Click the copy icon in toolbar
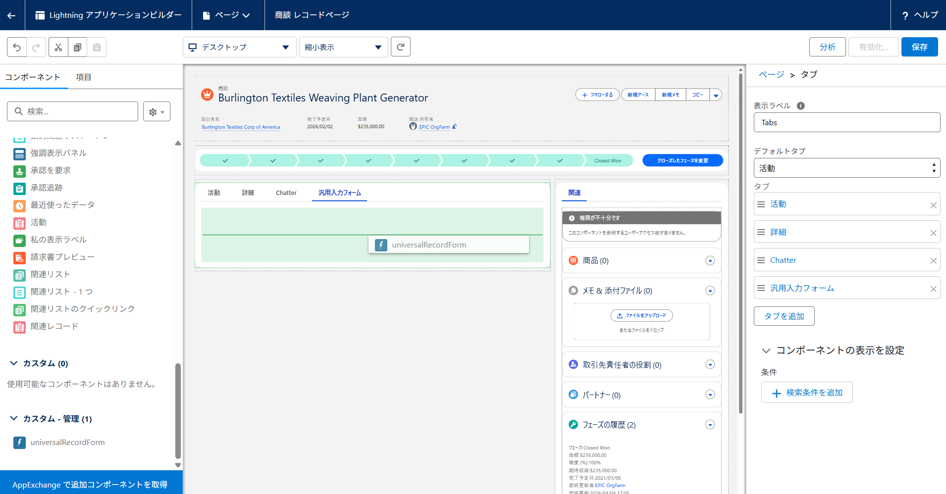The width and height of the screenshot is (946, 494). 77,48
